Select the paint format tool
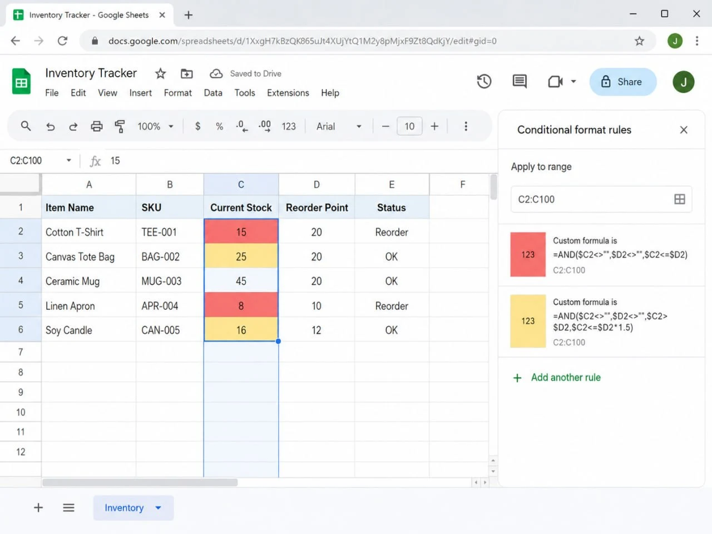712x534 pixels. point(119,126)
